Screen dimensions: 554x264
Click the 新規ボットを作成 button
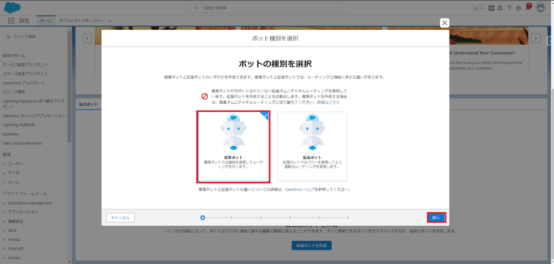312,245
